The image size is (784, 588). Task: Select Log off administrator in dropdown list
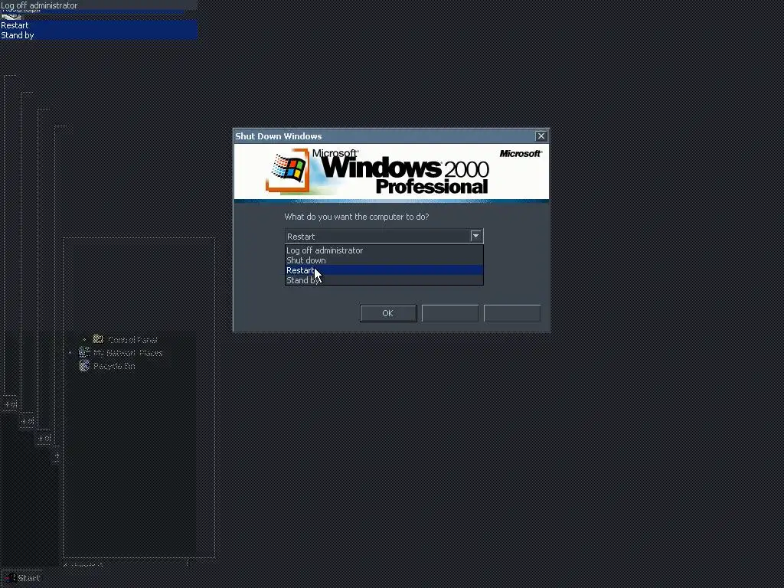[x=384, y=250]
